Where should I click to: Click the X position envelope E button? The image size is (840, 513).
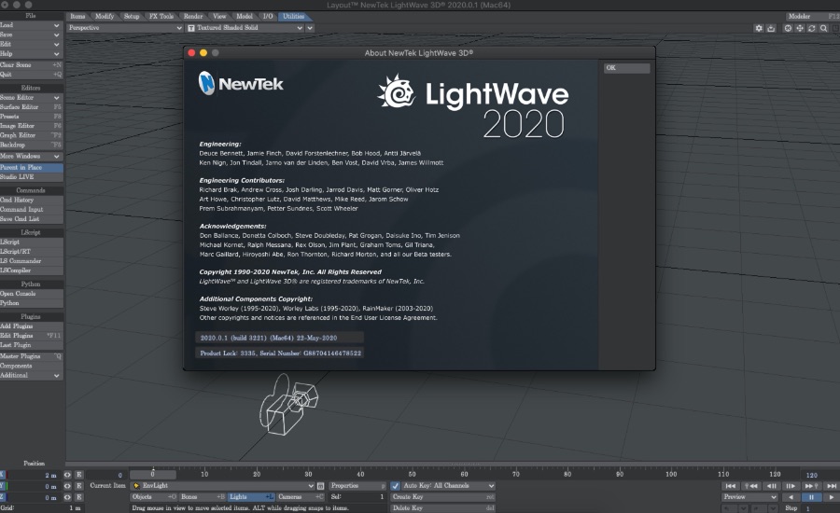click(78, 475)
